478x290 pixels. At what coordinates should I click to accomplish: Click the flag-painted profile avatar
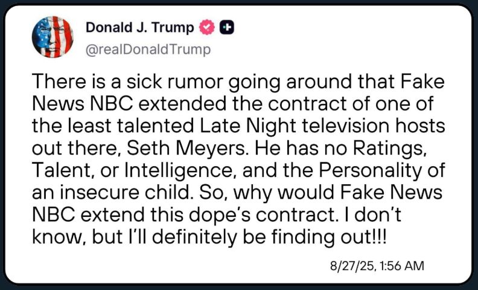pos(53,37)
